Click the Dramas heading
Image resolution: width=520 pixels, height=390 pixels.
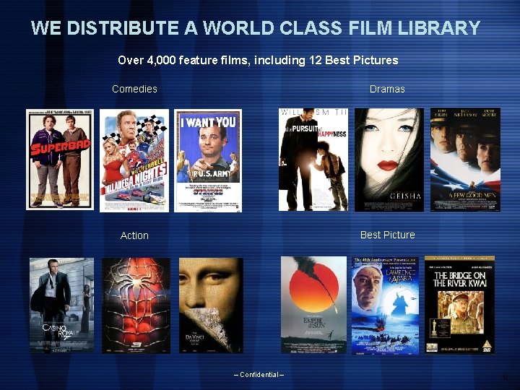pos(387,89)
